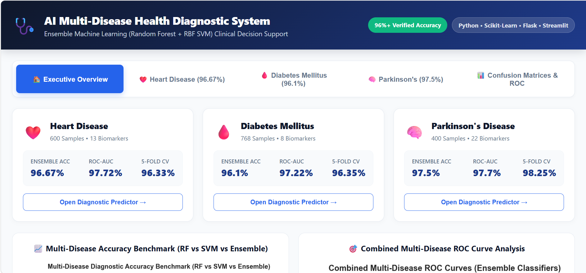
Task: Click the 98.25% 5-fold CV value
Action: tap(539, 173)
